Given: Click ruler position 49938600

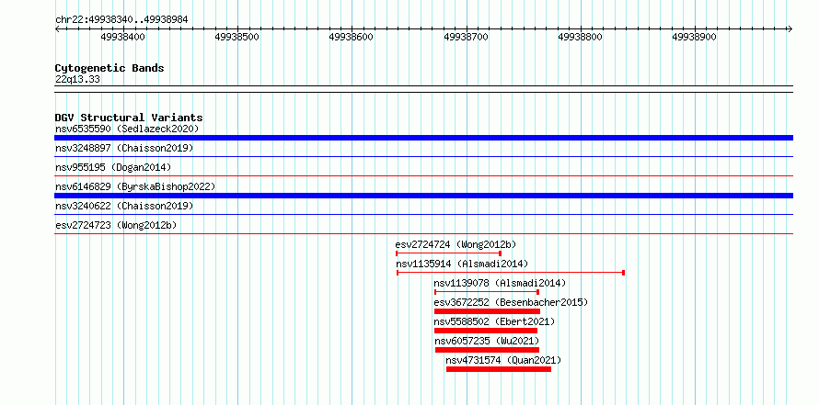Looking at the screenshot, I should click(x=352, y=37).
